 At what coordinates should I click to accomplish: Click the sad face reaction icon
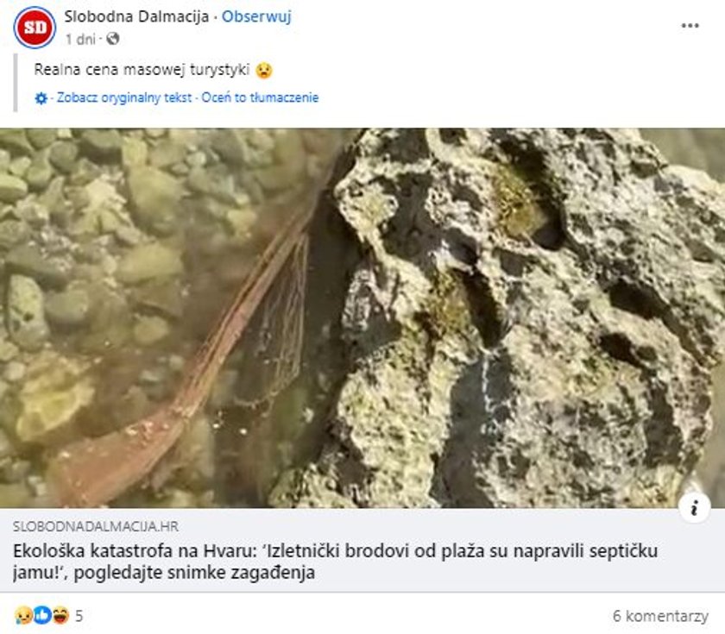[x=22, y=616]
